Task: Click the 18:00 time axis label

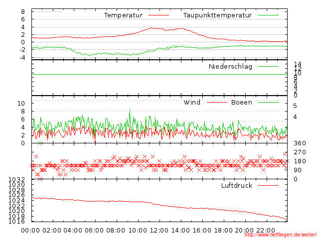Action: coord(223,231)
